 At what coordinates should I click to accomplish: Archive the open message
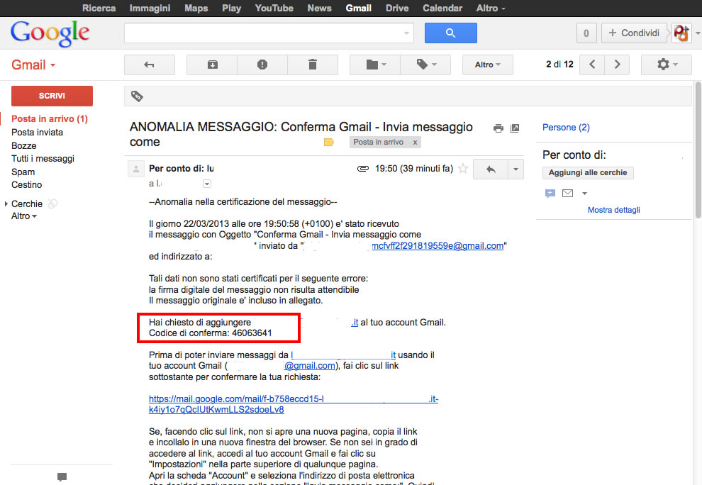click(212, 65)
